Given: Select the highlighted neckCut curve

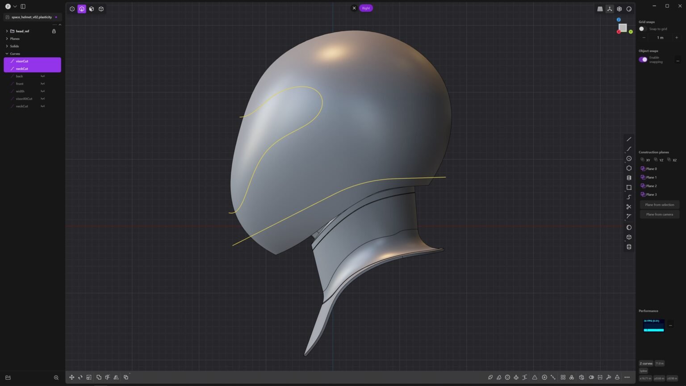Looking at the screenshot, I should coord(32,69).
